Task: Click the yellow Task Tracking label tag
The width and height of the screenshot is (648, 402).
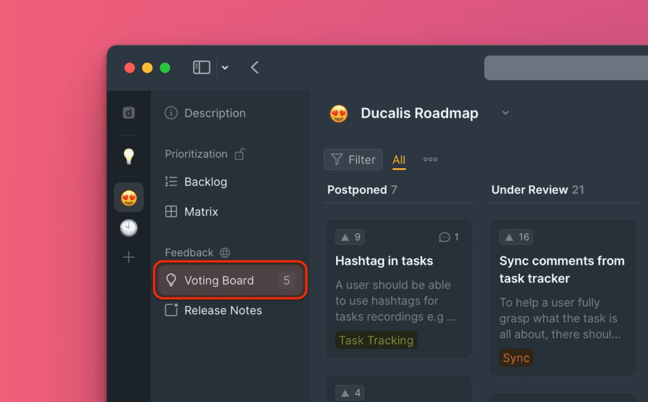Action: (376, 340)
